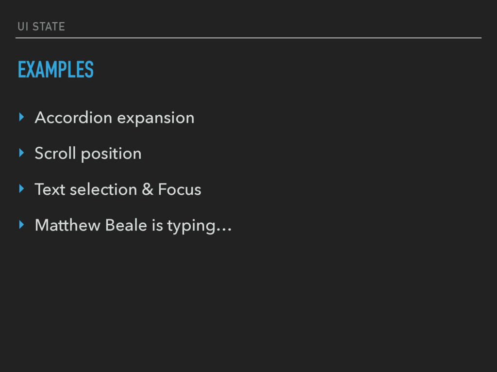Click the word STATE in the header
The width and height of the screenshot is (497, 372).
49,27
